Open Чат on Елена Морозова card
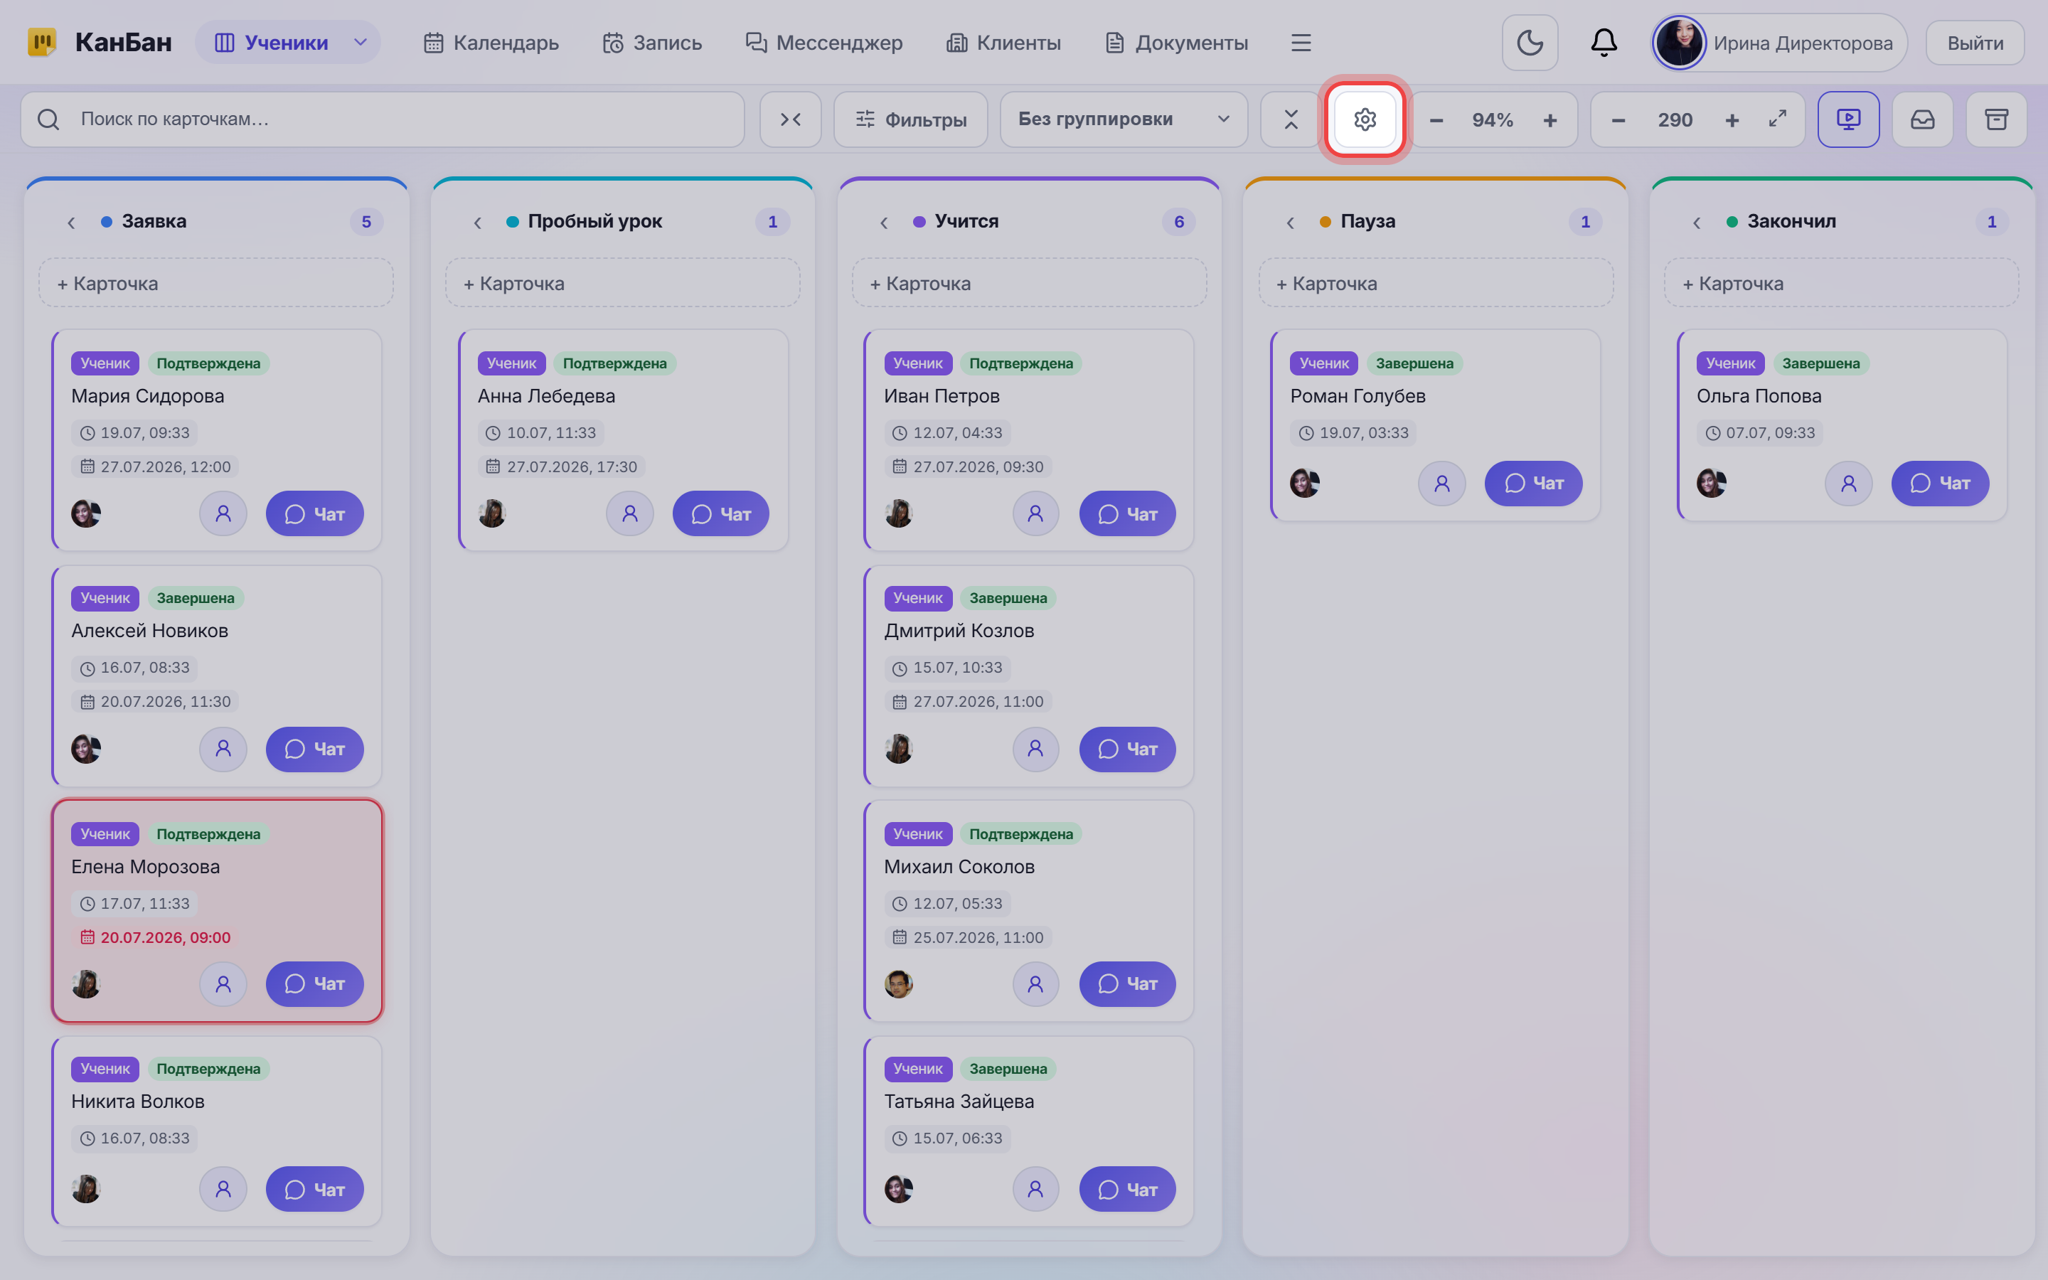2048x1280 pixels. point(314,983)
